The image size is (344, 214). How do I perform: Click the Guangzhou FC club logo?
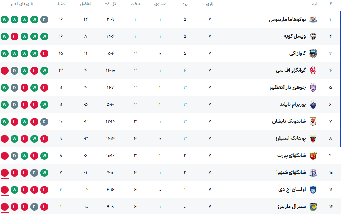(x=313, y=70)
